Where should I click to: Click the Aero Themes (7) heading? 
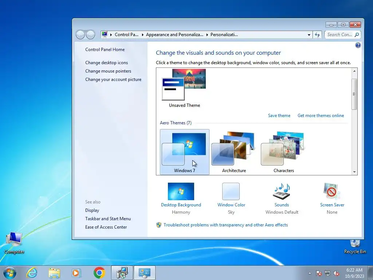[176, 123]
